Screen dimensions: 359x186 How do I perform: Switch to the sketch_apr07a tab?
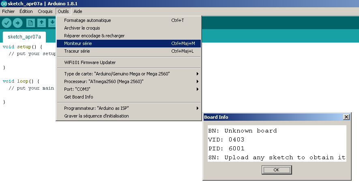pos(24,37)
